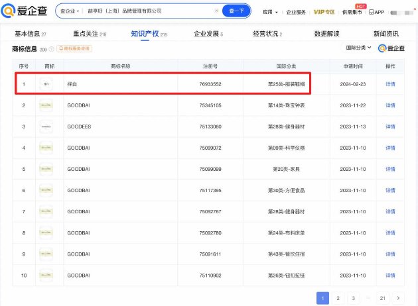Open 详情 for trademark 75099099
Viewport: 418px width, 306px height.
(x=390, y=170)
